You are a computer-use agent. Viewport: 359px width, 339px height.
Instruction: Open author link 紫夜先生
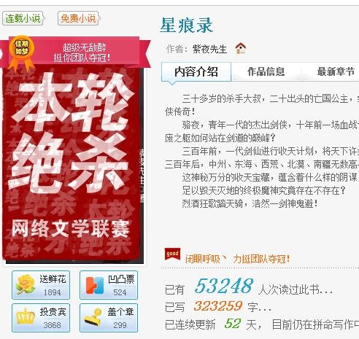click(x=209, y=50)
